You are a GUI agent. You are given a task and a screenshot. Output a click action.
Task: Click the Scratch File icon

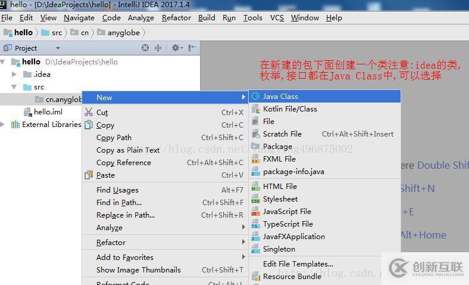(255, 134)
